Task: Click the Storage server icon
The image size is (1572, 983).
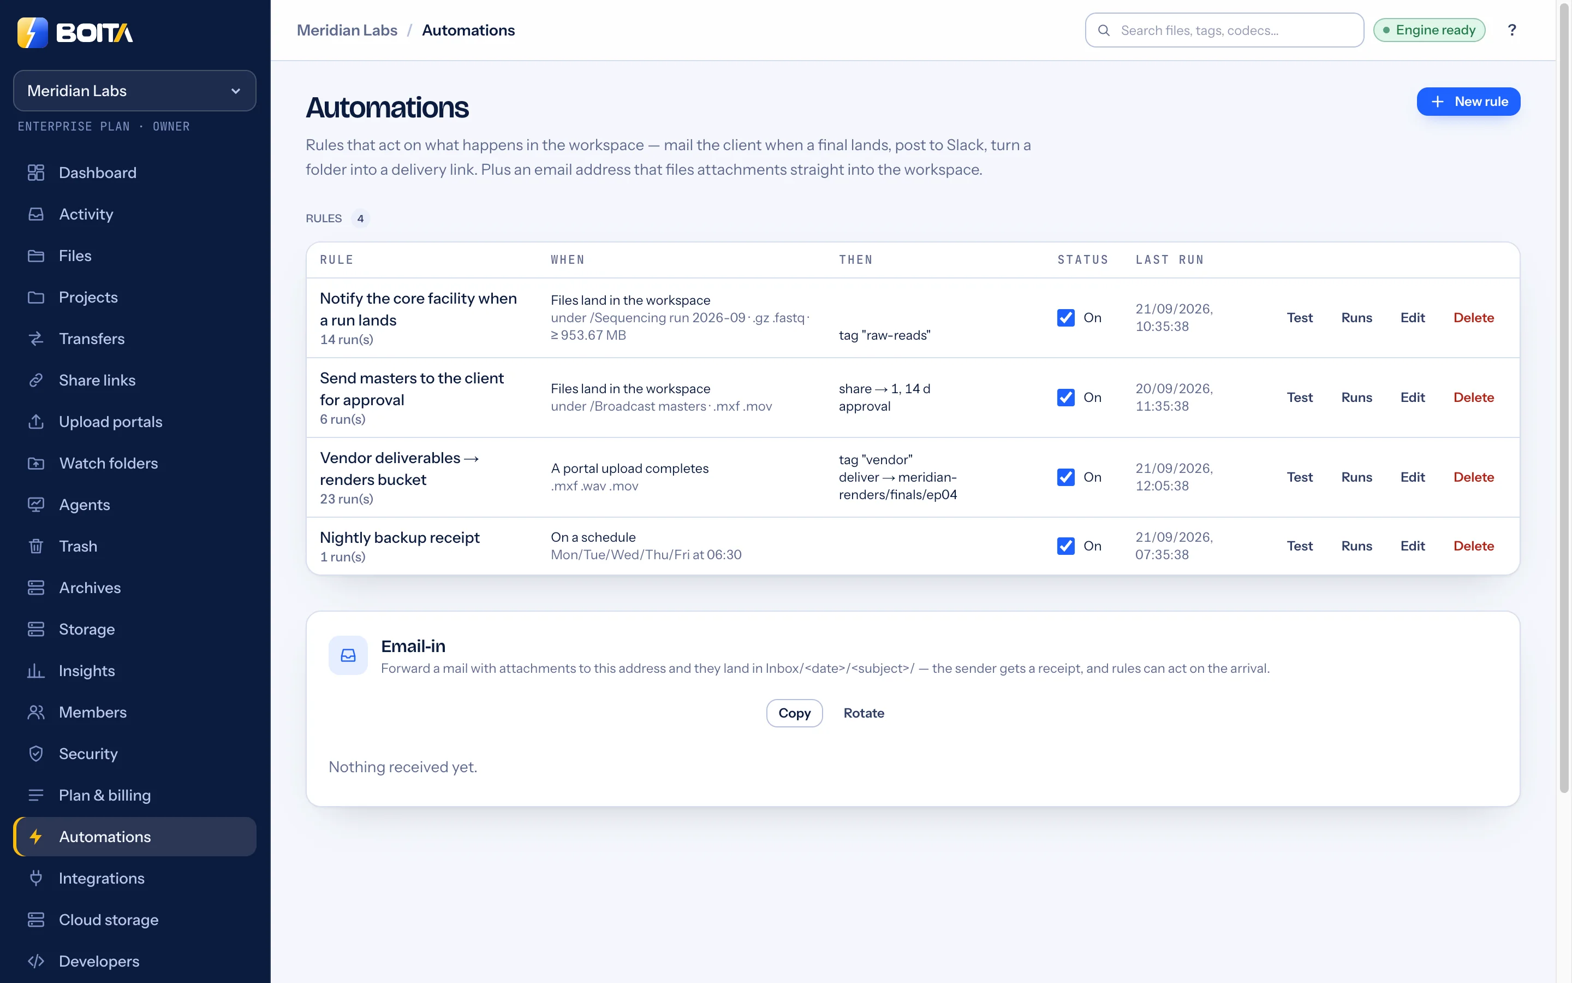Action: coord(35,629)
